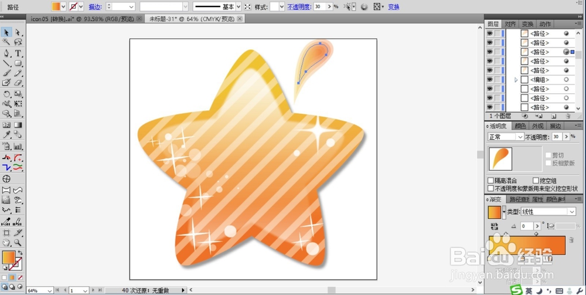
Task: Expand the 编组 layer disclosure triangle
Action: [516, 80]
